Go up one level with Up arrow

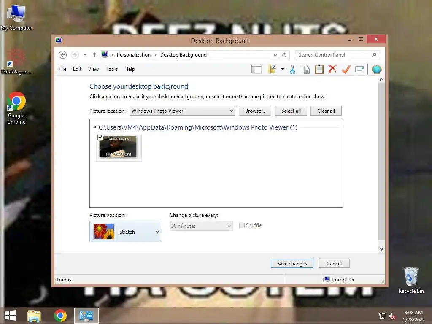click(94, 55)
